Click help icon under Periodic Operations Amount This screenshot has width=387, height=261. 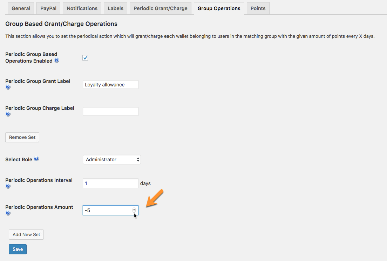pos(8,213)
